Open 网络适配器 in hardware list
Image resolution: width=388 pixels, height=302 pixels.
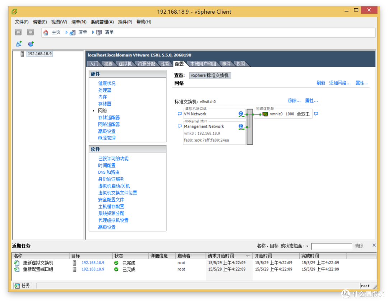tap(109, 124)
